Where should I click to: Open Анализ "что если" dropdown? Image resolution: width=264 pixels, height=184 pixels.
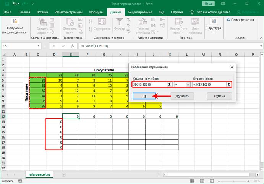tap(178, 26)
